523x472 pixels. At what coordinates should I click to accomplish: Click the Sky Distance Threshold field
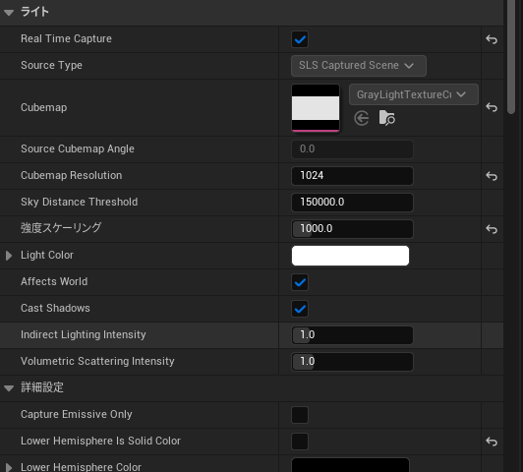pos(352,203)
